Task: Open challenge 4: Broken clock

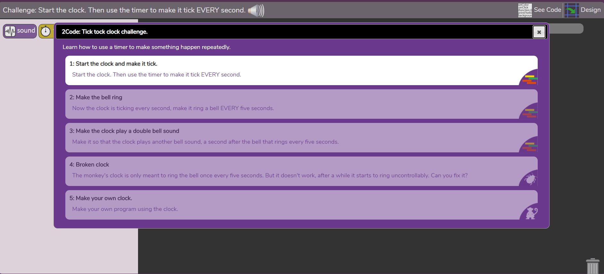Action: 301,171
